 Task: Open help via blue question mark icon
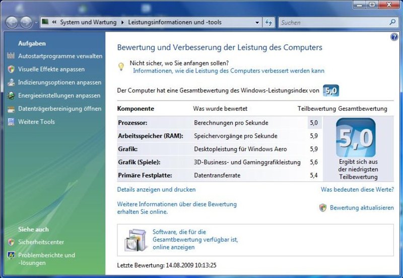[394, 37]
